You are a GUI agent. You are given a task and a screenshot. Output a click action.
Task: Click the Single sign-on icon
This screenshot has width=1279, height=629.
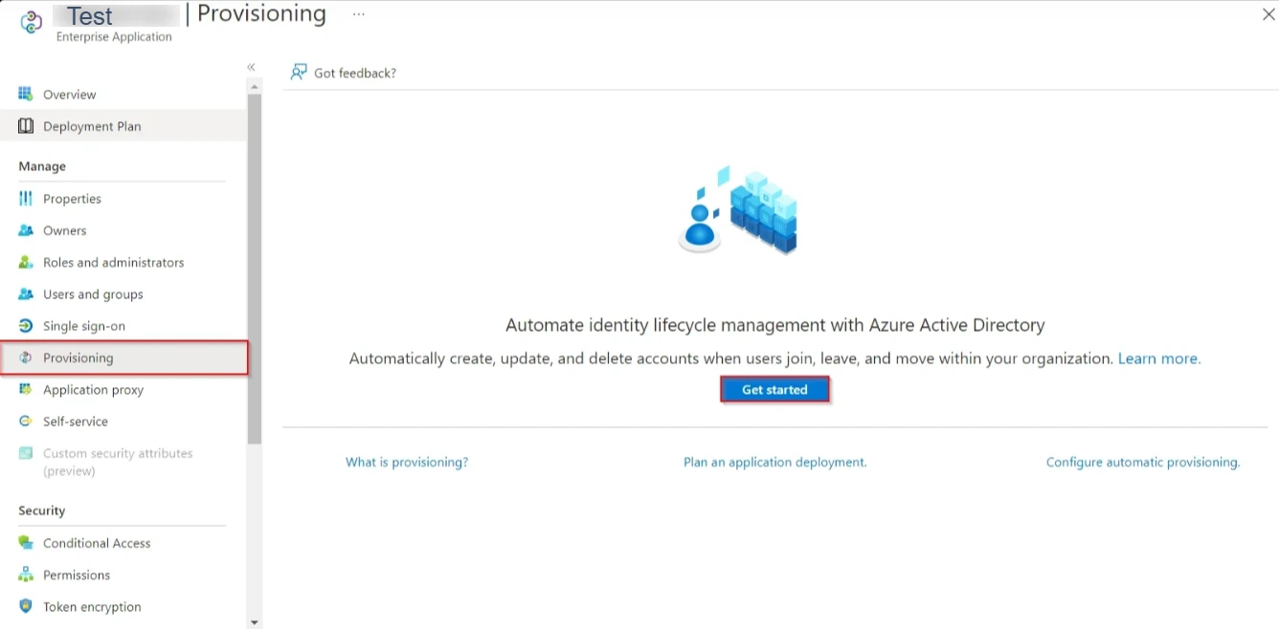coord(26,326)
